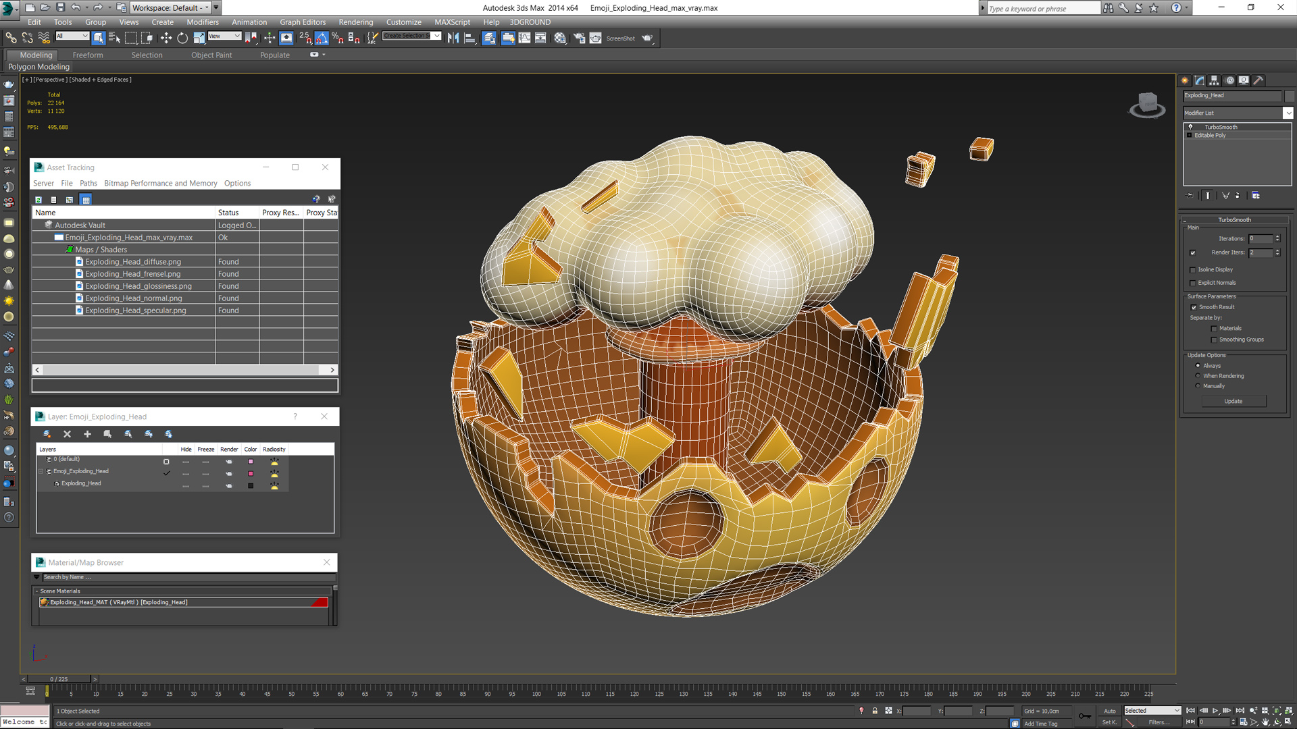1297x729 pixels.
Task: Enable Separate by Materials checkbox
Action: click(x=1214, y=329)
